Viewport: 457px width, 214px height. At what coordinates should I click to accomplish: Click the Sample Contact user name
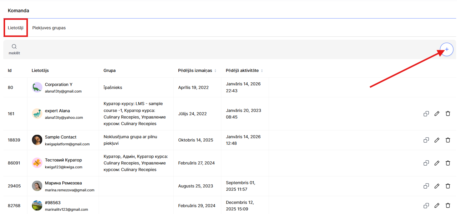(x=61, y=137)
